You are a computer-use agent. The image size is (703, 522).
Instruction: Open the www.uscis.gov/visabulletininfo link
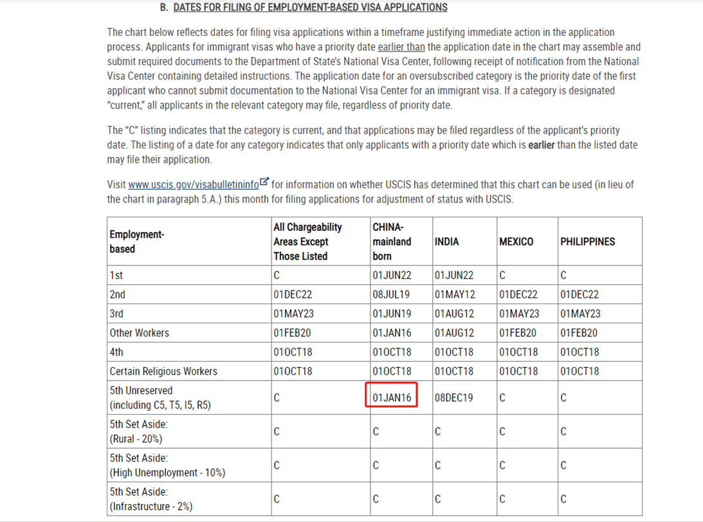click(193, 184)
